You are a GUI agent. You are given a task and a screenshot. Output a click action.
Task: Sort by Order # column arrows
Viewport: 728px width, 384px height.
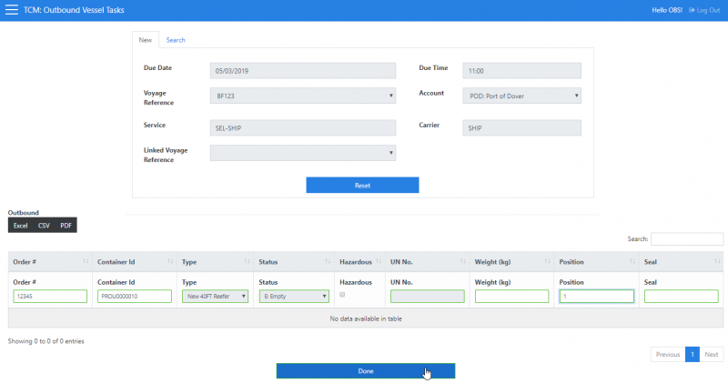tap(86, 262)
